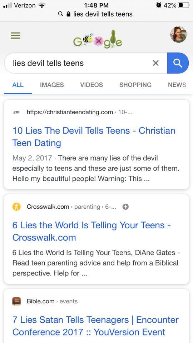
Task: Clear the search query with X
Action: [155, 63]
